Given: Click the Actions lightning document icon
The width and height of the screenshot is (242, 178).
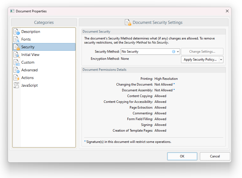Looking at the screenshot, I should tap(16, 78).
